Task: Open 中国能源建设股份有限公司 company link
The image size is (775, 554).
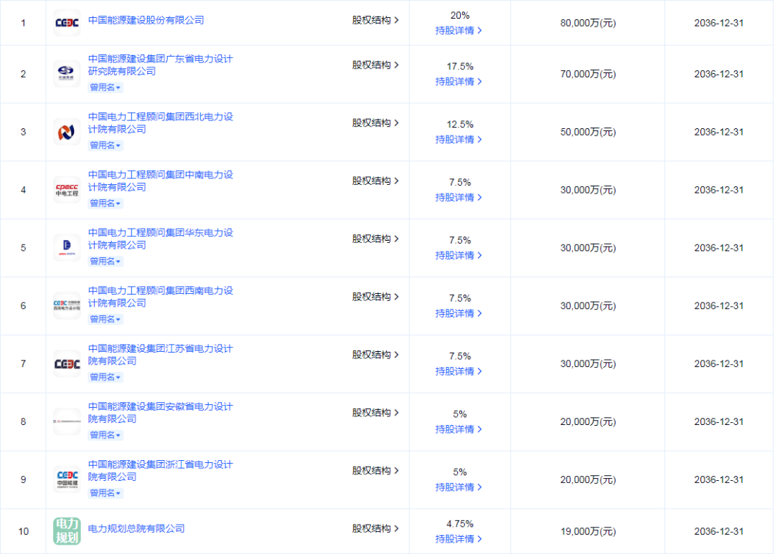Action: (146, 20)
